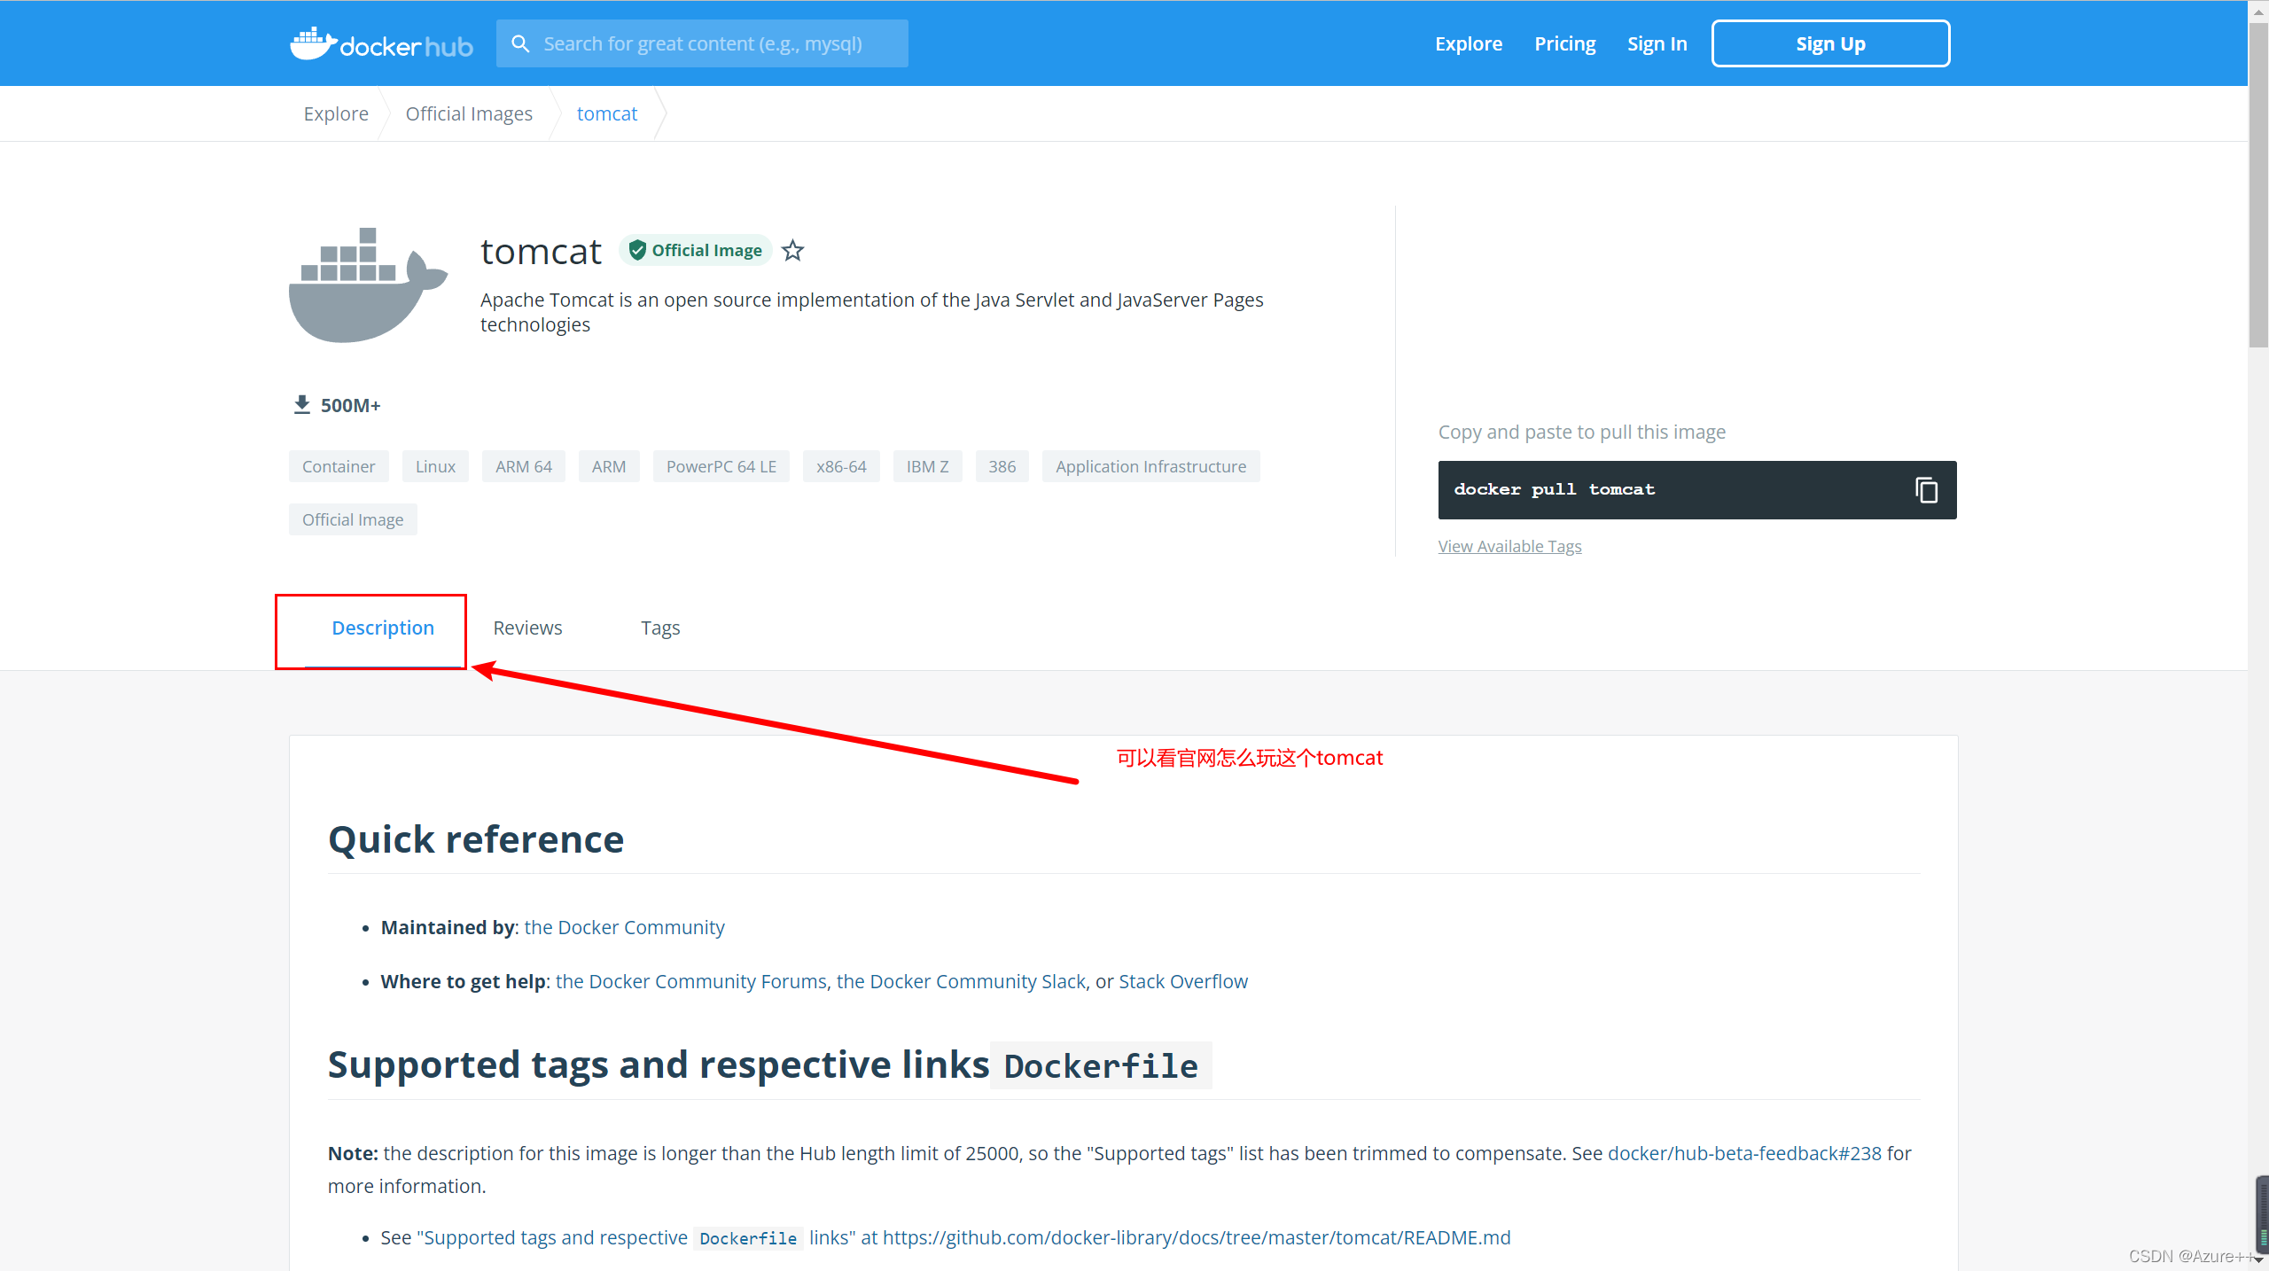Click the search magnifier icon in search bar
Viewport: 2269px width, 1271px height.
pyautogui.click(x=522, y=43)
